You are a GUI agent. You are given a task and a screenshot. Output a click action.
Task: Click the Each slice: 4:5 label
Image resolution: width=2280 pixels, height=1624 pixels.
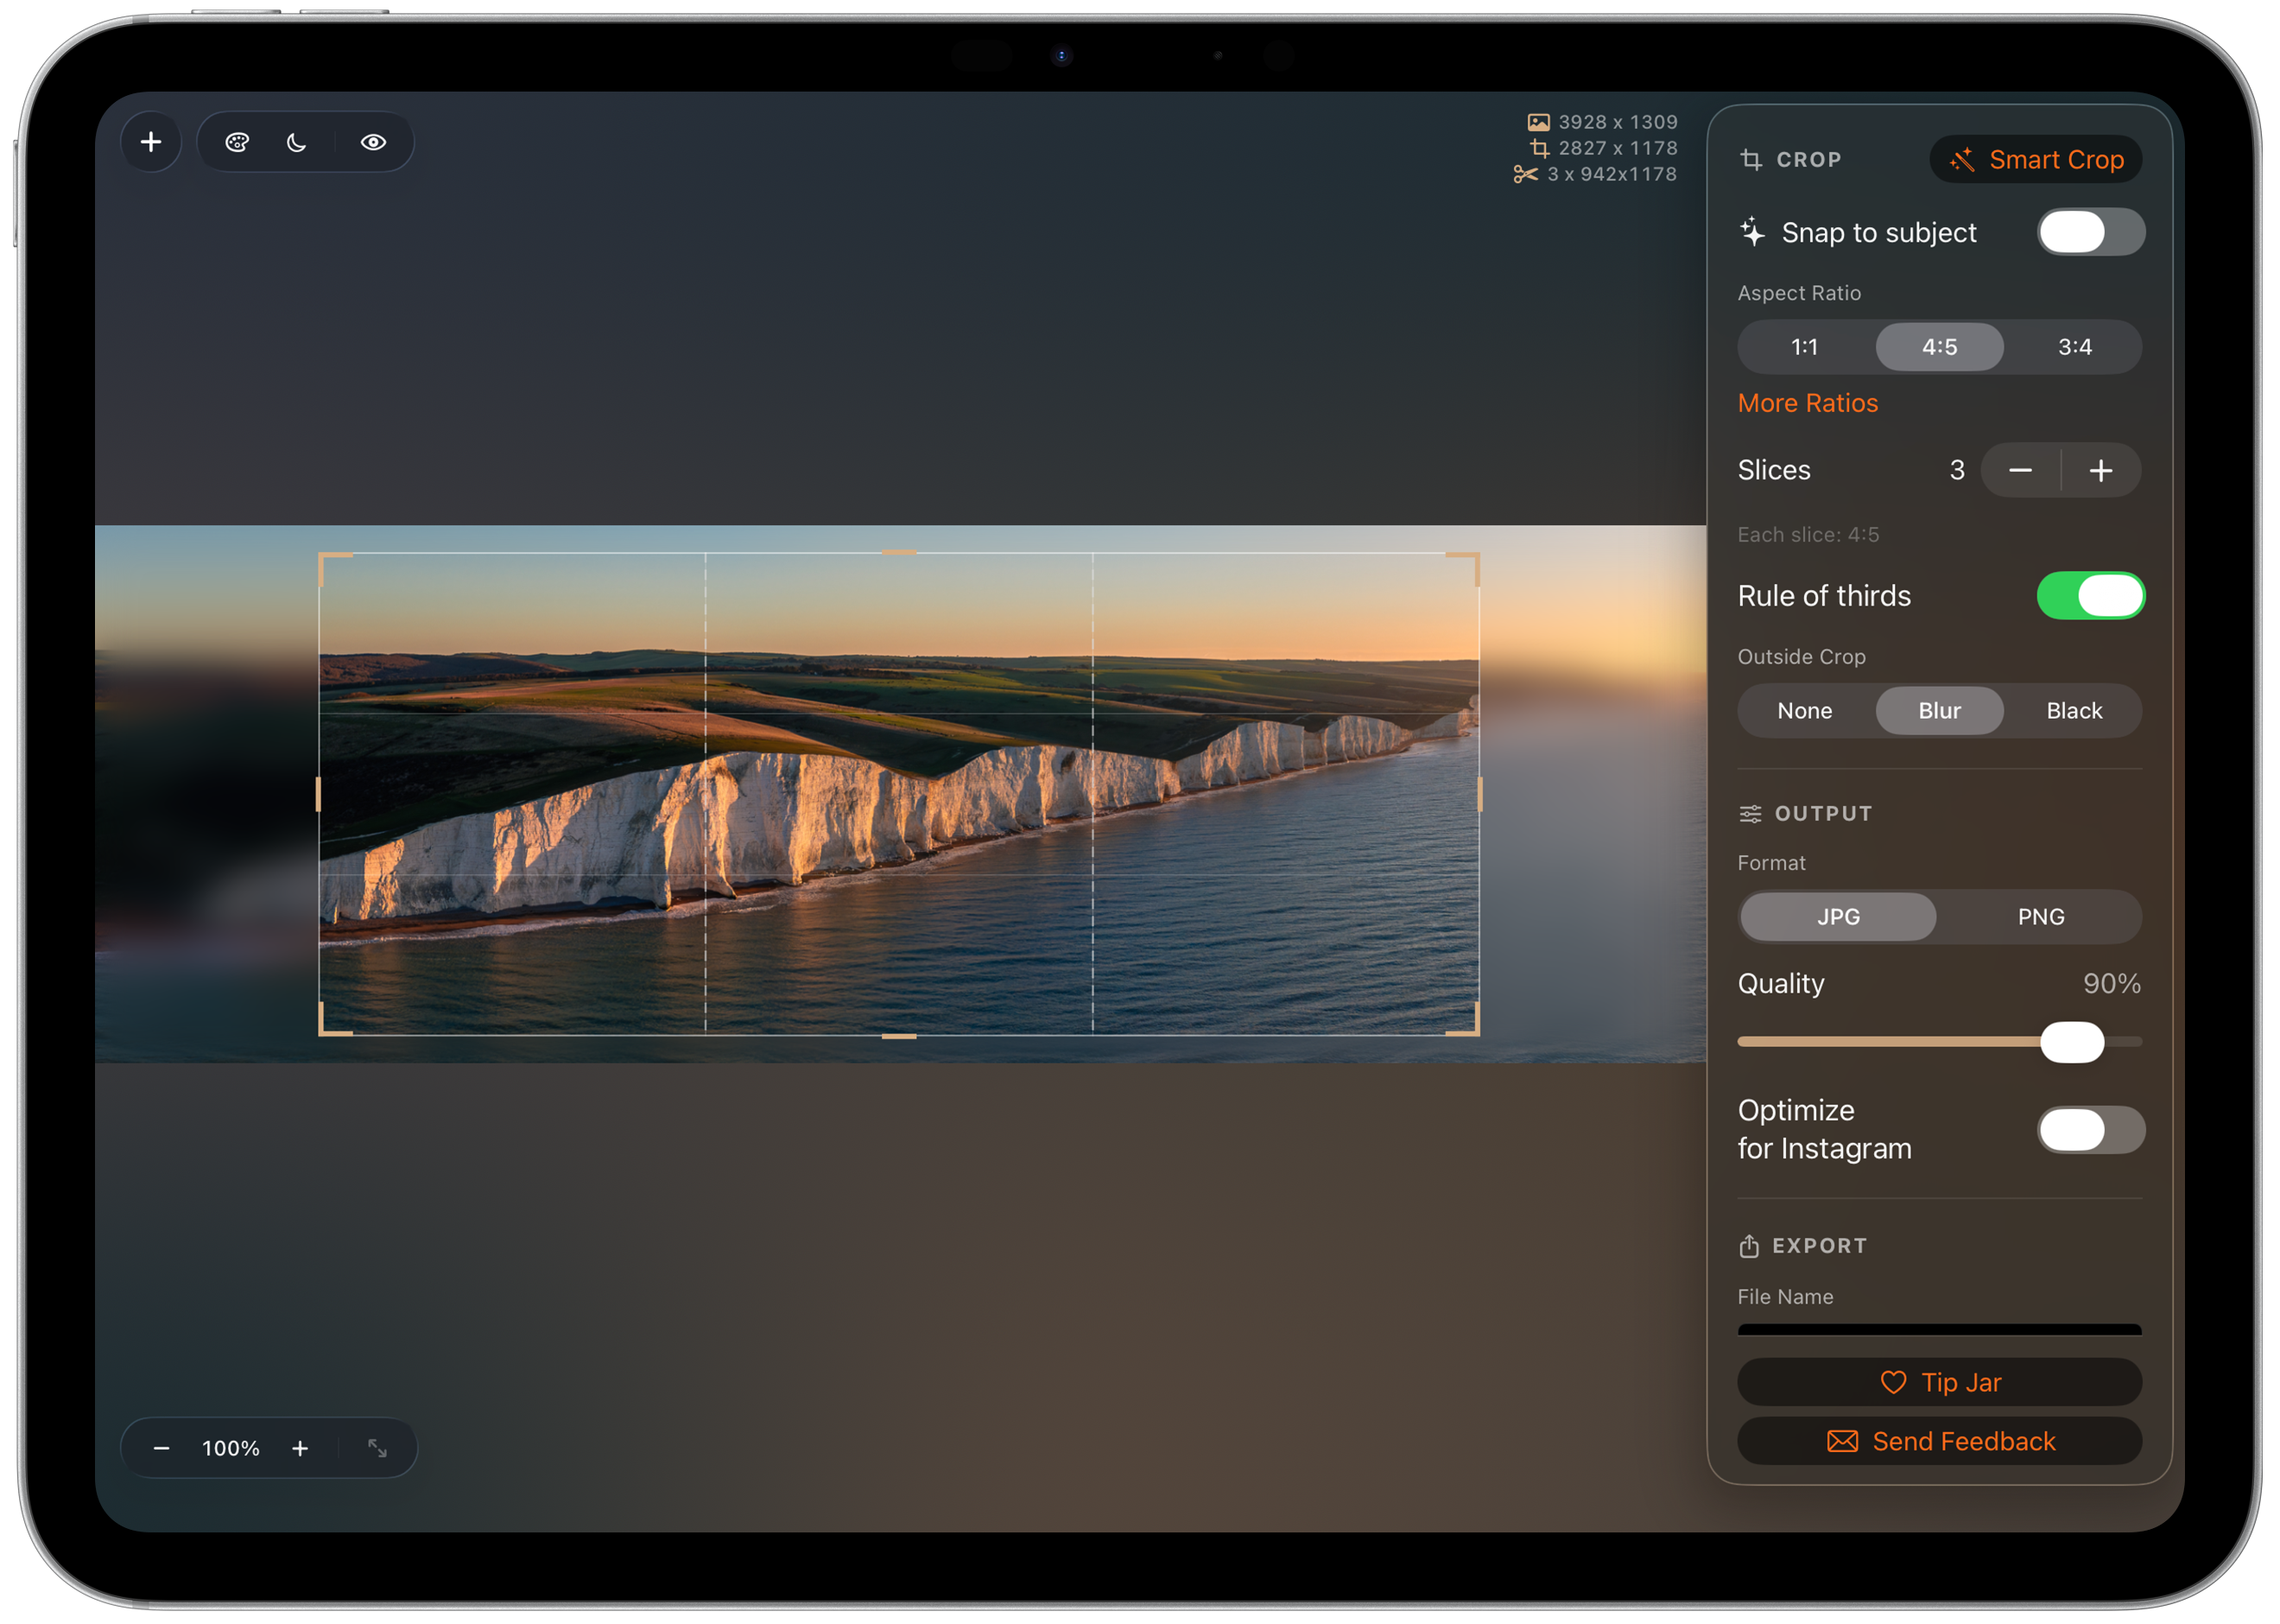1808,535
